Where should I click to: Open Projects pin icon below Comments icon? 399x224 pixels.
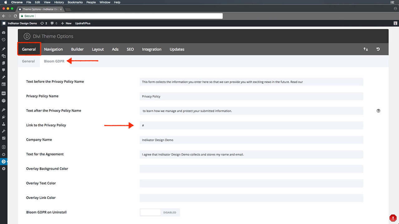point(4,77)
